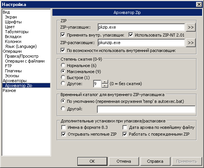Select Нормальное (6) compression radio
Image resolution: width=204 pixels, height=168 pixels.
click(x=63, y=65)
